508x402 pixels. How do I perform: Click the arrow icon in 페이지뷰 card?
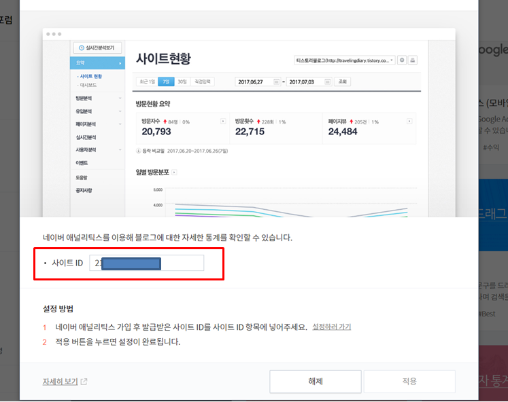(x=409, y=122)
